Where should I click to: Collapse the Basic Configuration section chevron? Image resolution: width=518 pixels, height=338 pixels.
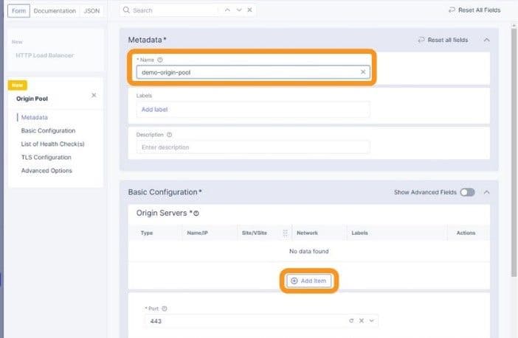486,192
